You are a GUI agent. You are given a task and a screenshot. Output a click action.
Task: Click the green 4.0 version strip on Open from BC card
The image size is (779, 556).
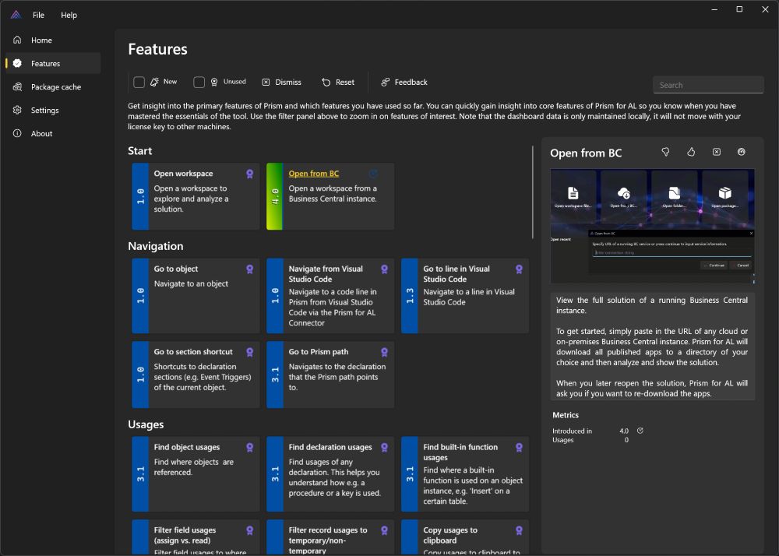pyautogui.click(x=275, y=196)
